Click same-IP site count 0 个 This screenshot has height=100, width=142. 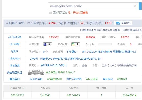pos(45,52)
